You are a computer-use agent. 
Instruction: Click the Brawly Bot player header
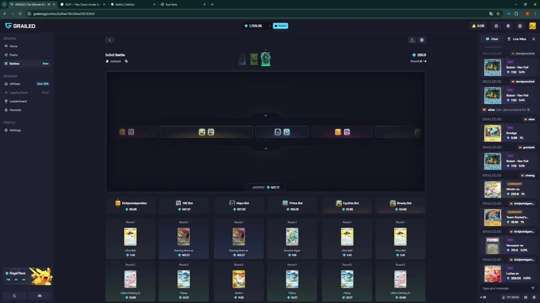[400, 206]
